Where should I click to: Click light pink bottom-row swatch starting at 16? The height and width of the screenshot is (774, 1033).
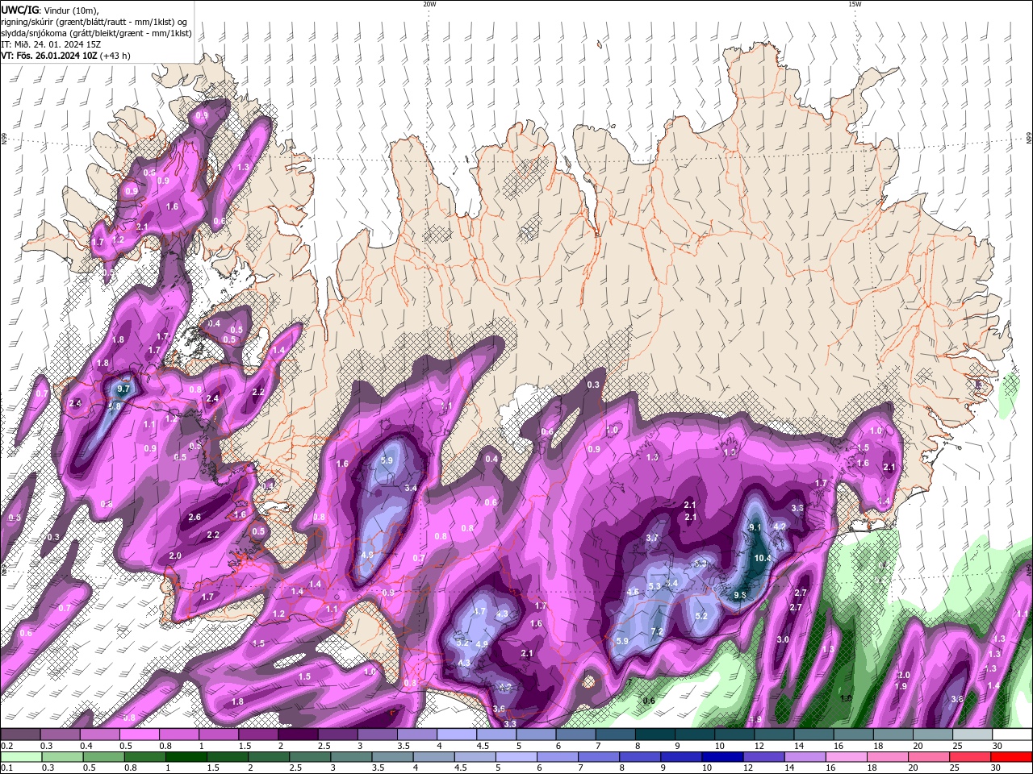(x=846, y=757)
